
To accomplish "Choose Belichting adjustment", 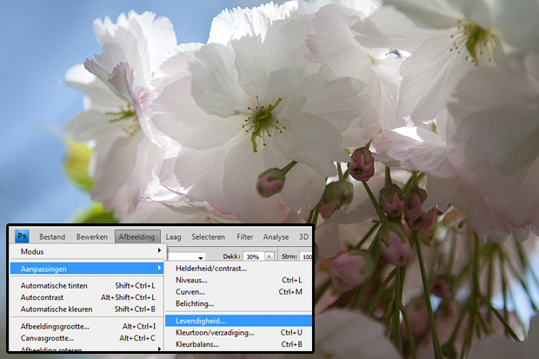I will click(x=238, y=303).
